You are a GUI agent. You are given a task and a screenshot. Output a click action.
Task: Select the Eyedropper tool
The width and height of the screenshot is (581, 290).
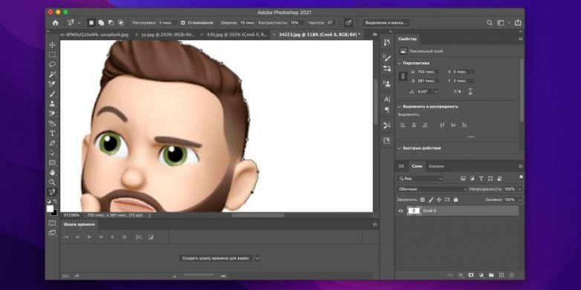point(52,84)
